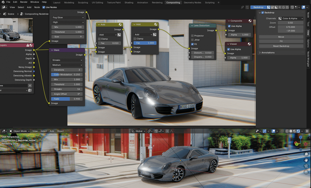Open the file browser folder icon on Render Layers
The width and height of the screenshot is (311, 188).
pyautogui.click(x=30, y=90)
